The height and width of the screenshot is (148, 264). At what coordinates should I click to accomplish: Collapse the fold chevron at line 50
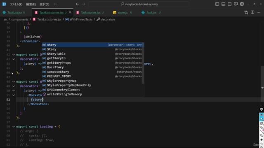[14, 90]
